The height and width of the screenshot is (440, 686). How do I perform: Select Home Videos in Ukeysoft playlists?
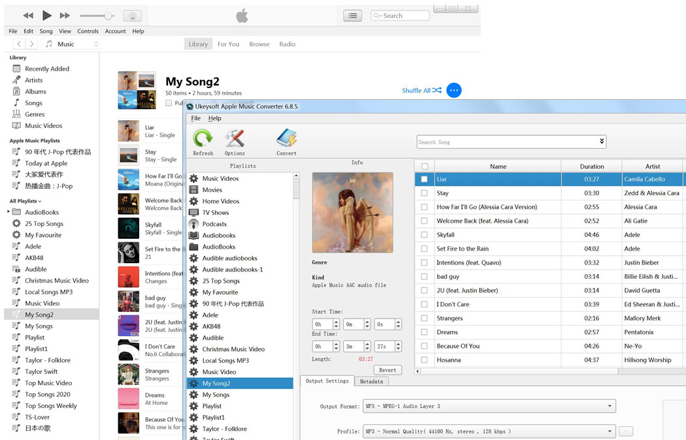(x=221, y=201)
